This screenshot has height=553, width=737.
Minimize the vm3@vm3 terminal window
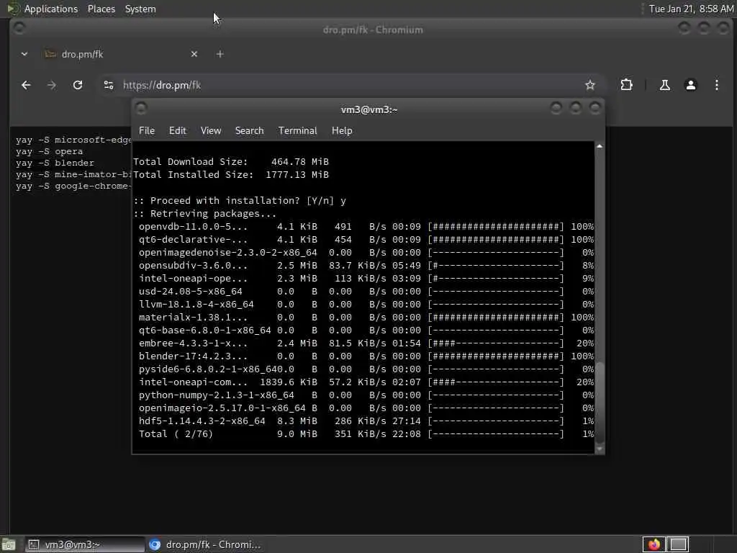tap(556, 108)
